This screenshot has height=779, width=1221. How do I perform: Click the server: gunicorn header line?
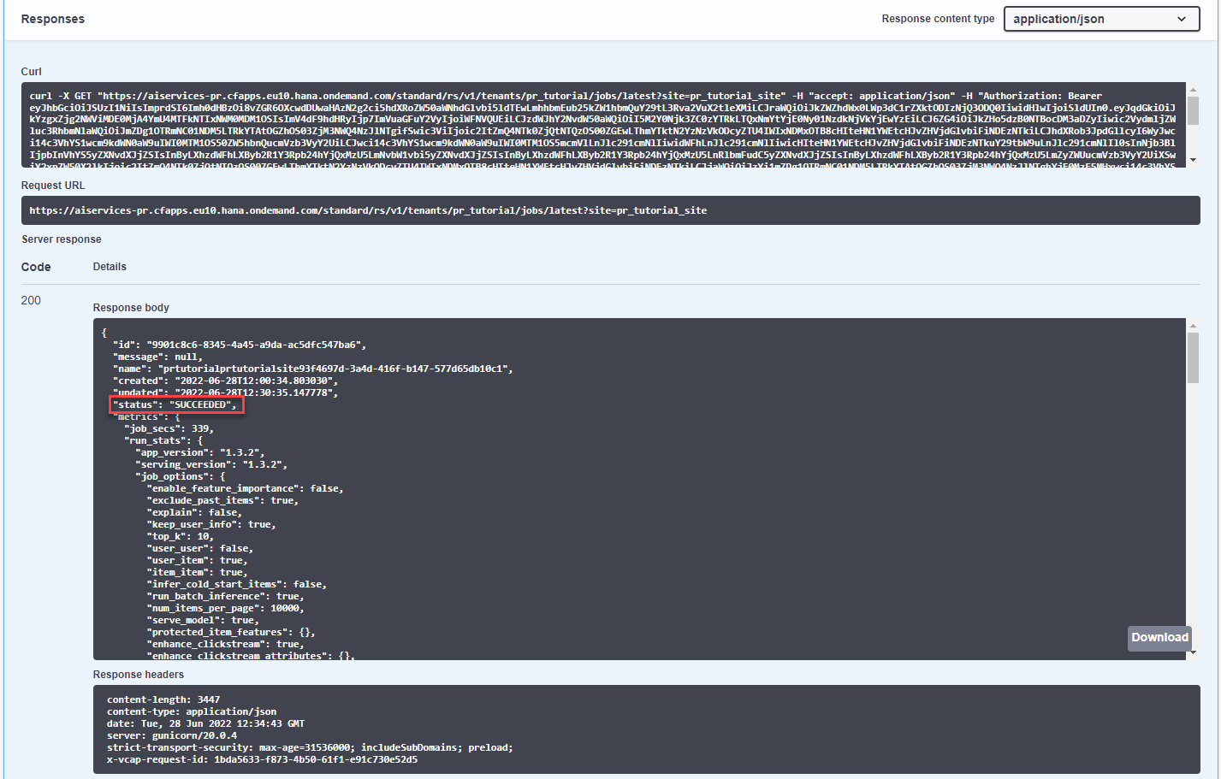[172, 735]
